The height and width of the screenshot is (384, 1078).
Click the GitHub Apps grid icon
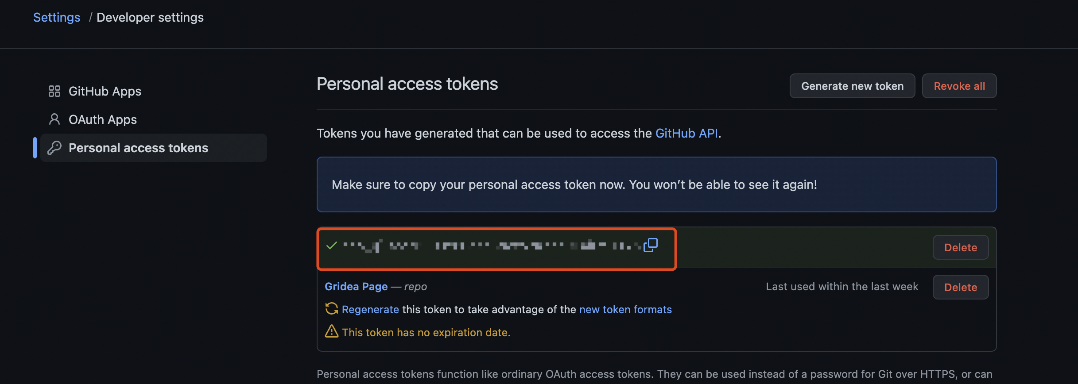pyautogui.click(x=54, y=91)
